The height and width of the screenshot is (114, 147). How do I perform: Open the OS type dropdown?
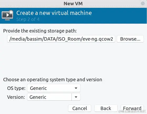click(x=54, y=88)
